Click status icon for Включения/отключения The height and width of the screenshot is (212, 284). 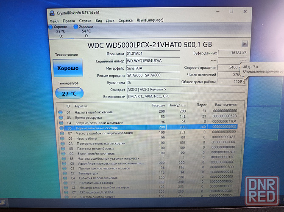(64, 154)
